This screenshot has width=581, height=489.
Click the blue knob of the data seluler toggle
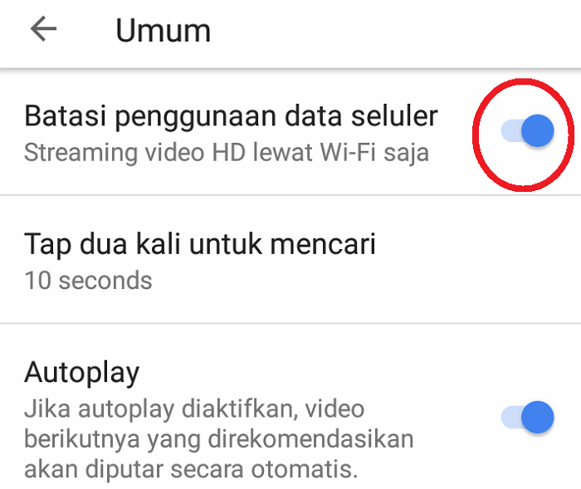tap(538, 130)
